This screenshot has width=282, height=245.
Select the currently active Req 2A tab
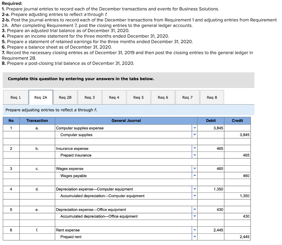pyautogui.click(x=41, y=97)
